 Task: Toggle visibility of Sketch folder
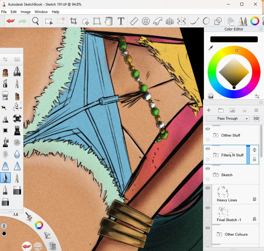point(207,169)
